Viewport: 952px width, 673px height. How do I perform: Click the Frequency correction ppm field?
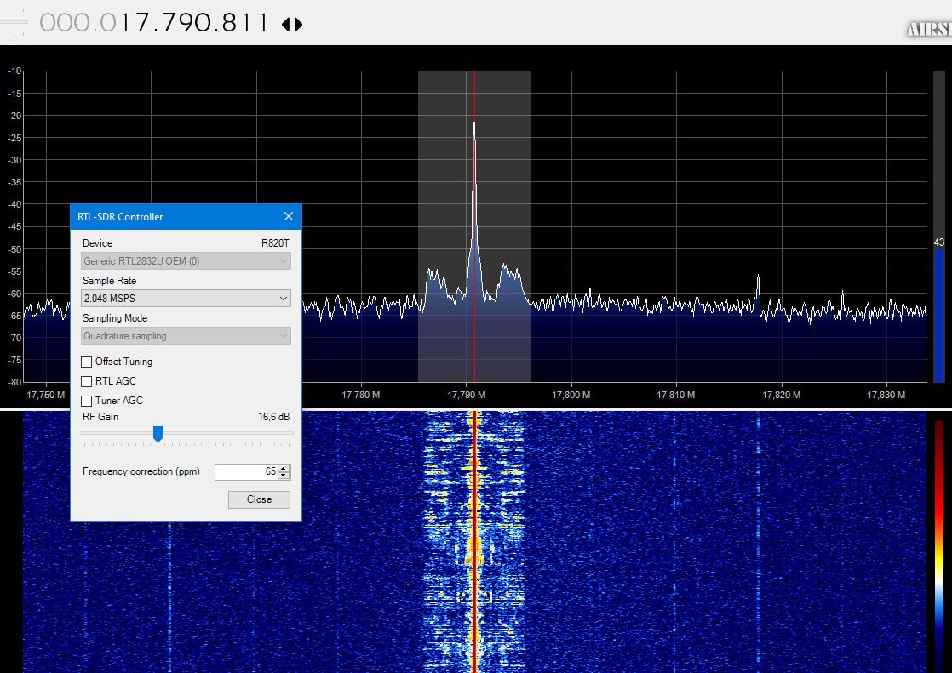pyautogui.click(x=246, y=471)
